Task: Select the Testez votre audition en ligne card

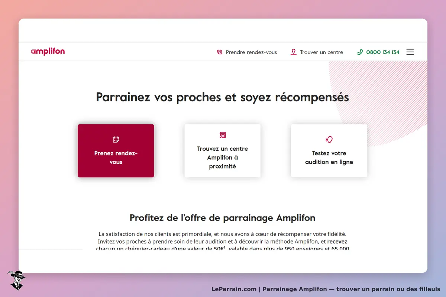Action: click(x=329, y=151)
